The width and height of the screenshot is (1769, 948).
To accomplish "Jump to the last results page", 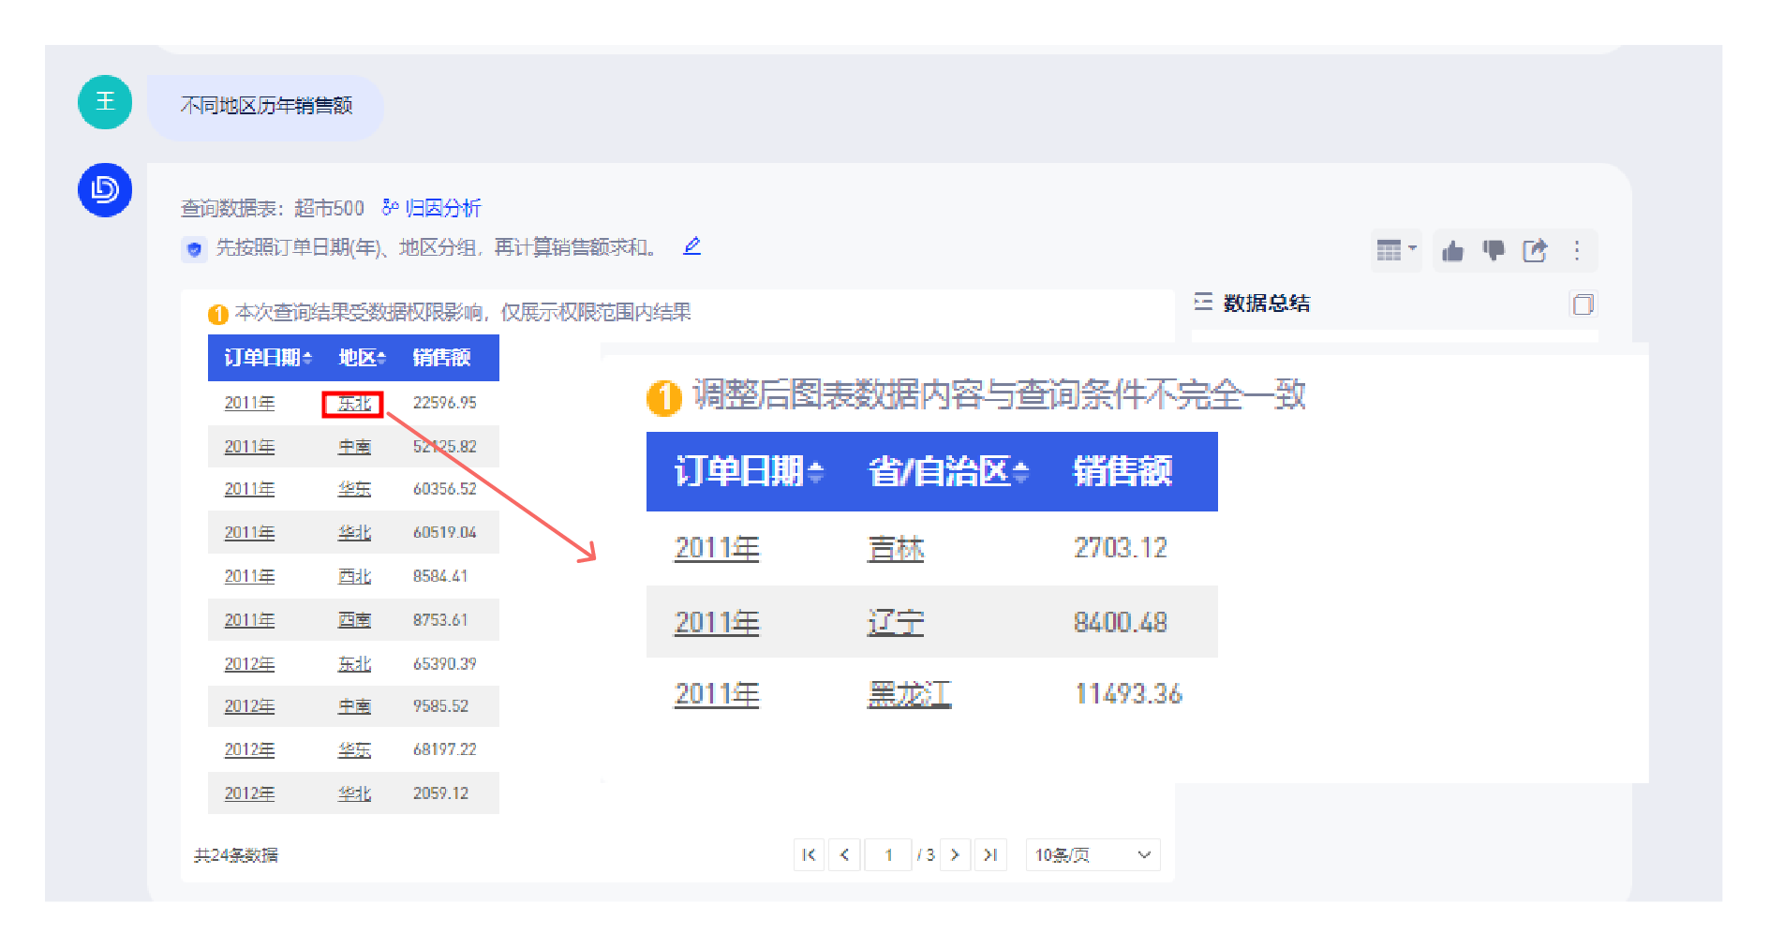I will click(990, 854).
